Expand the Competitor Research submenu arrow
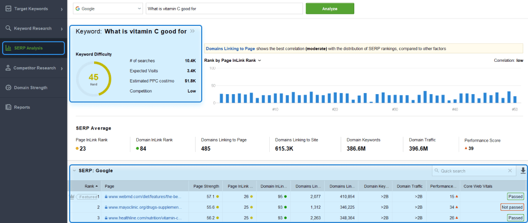The image size is (528, 223). [x=62, y=68]
